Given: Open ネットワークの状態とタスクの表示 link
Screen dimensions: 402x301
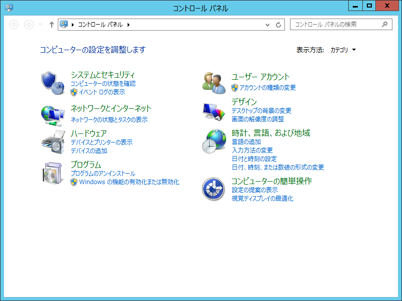Looking at the screenshot, I should tap(109, 119).
